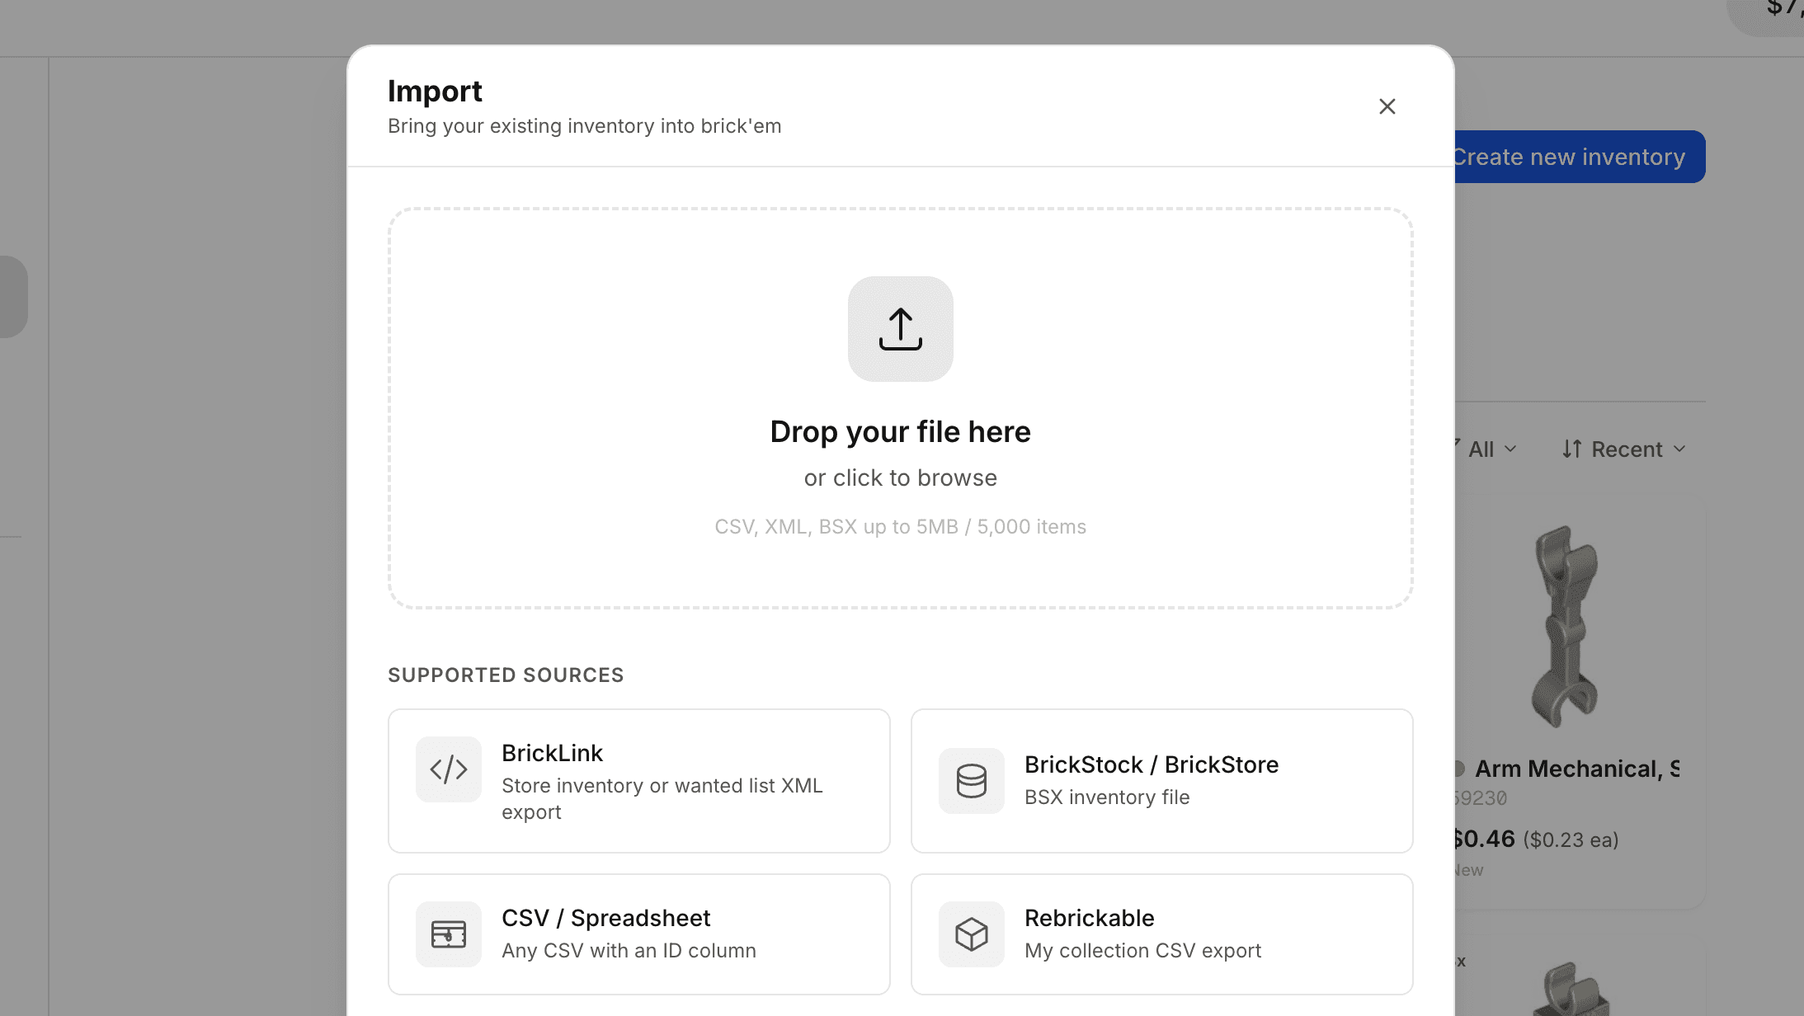Click the sort arrows icon beside Recent
This screenshot has height=1016, width=1804.
1572,449
